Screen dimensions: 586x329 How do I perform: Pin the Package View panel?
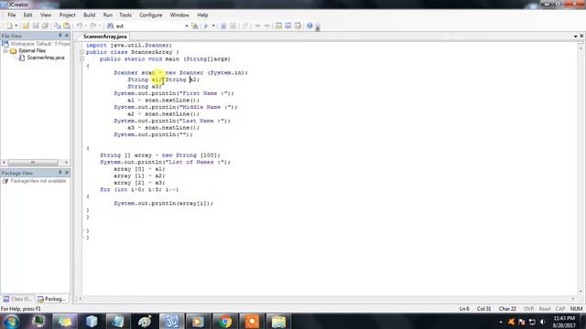pyautogui.click(x=60, y=173)
